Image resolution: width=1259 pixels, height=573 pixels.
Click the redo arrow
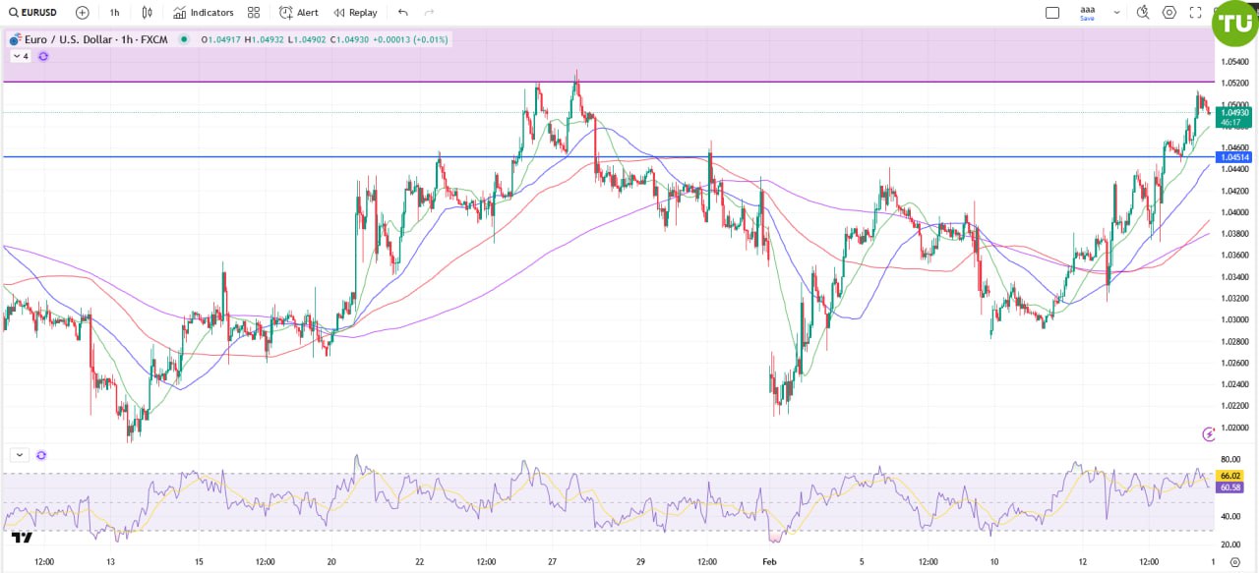pos(429,13)
